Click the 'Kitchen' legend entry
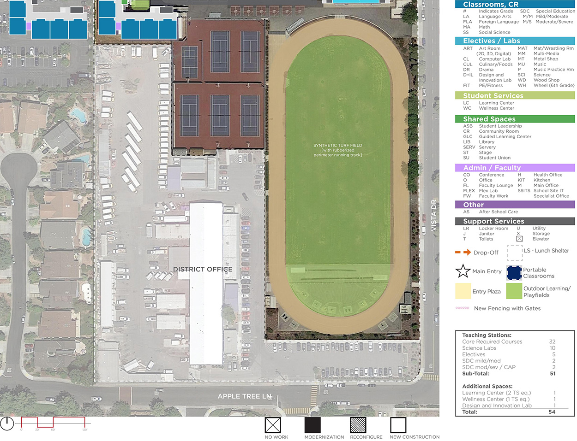 [542, 180]
